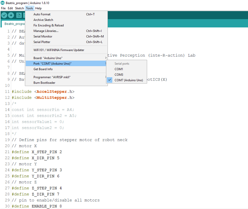Select COM7 (Arduino Uno) checked port
This screenshot has height=209, width=248.
[x=129, y=80]
